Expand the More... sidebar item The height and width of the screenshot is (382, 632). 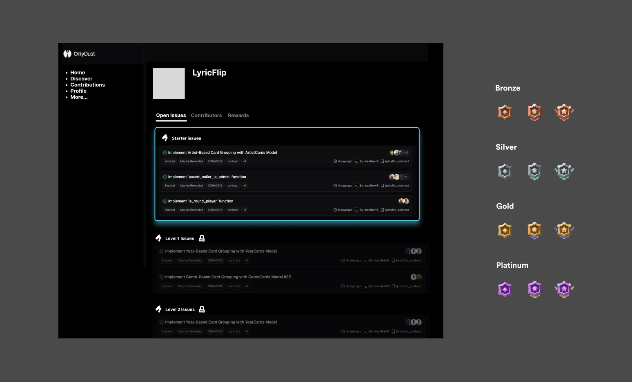pyautogui.click(x=79, y=97)
